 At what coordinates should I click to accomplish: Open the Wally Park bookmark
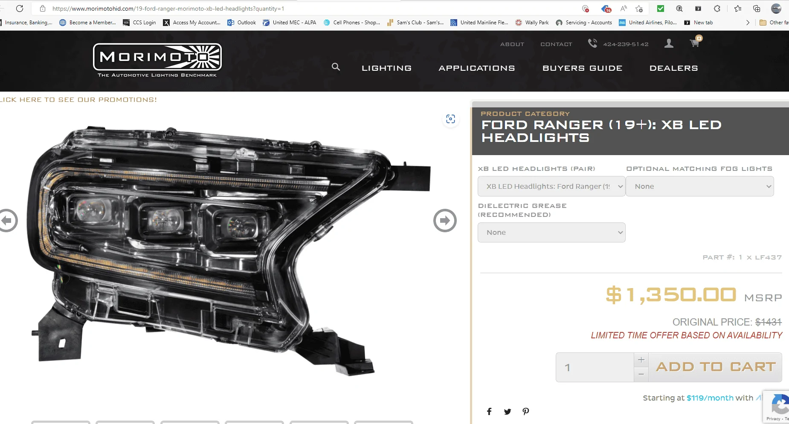tap(532, 23)
